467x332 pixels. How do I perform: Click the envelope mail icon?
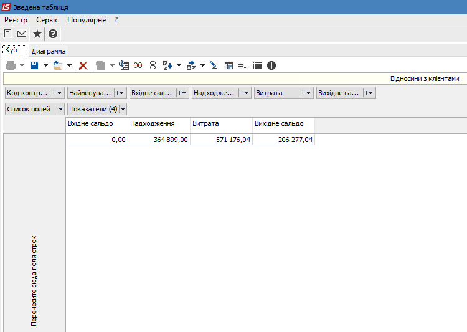pos(22,34)
